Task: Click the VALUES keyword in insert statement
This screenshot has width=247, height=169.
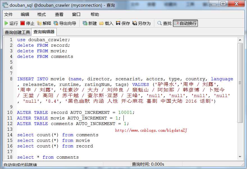Action: (141, 84)
